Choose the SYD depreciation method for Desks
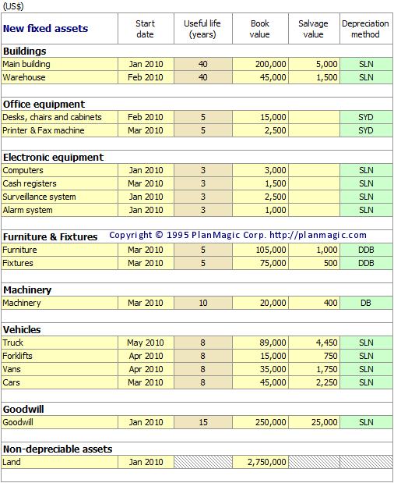The image size is (394, 483). click(366, 117)
